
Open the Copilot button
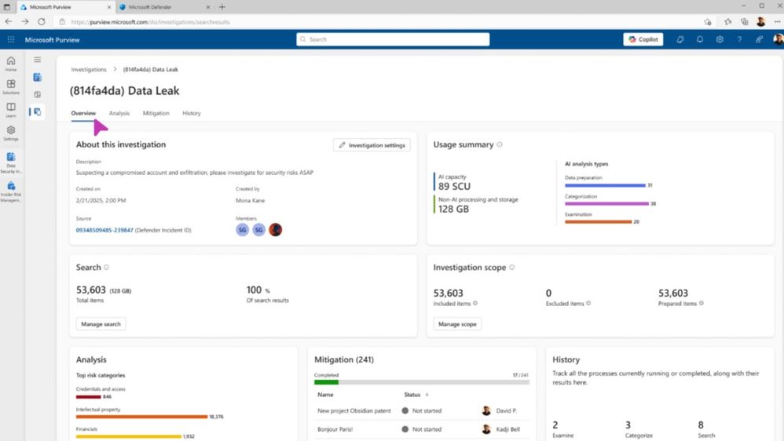click(643, 39)
